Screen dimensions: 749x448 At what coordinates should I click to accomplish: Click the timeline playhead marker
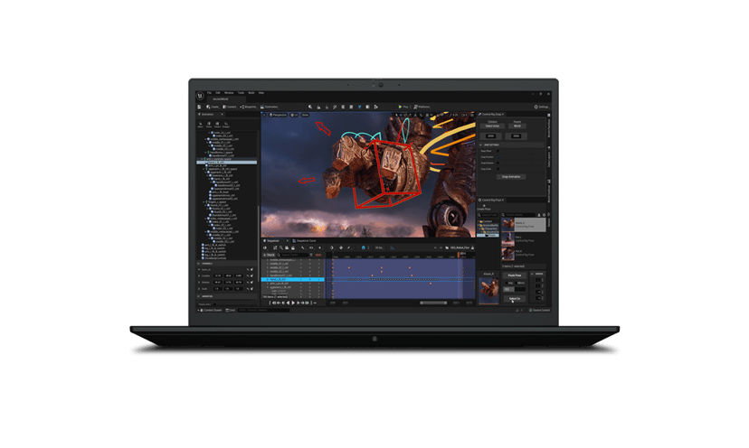(459, 255)
